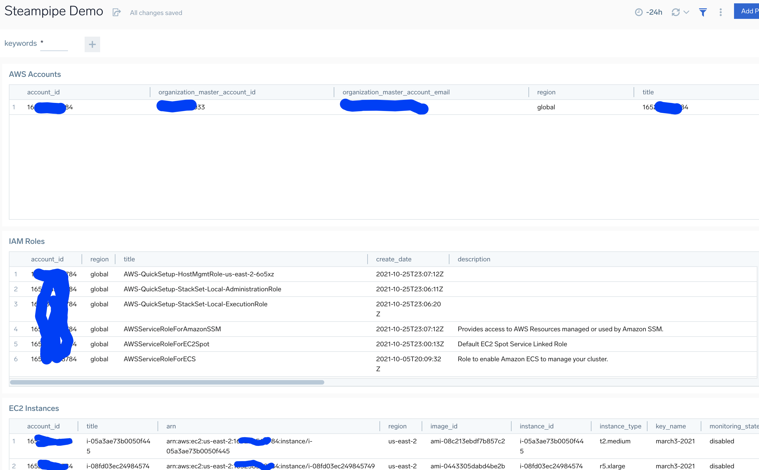Click the create_date column header
The image size is (759, 470).
point(393,259)
